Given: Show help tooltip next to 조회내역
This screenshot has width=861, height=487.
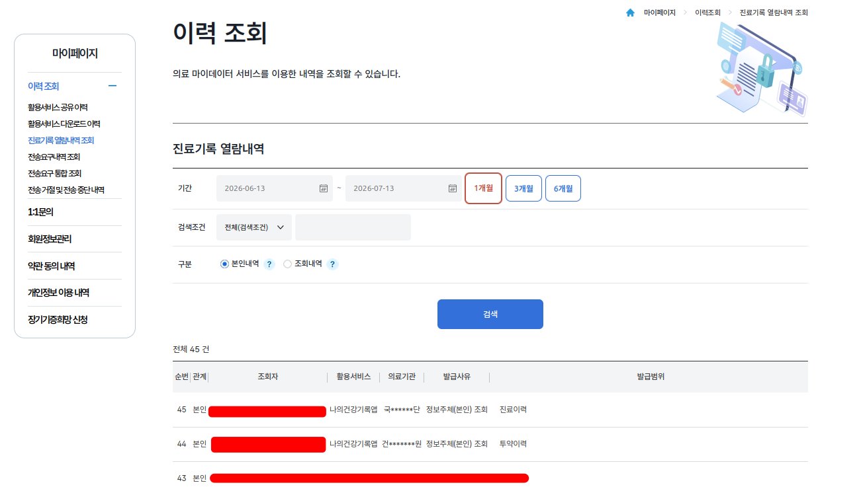Looking at the screenshot, I should 333,264.
